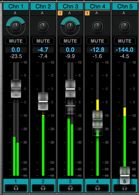
Task: Click the A label under Chn 4
Action: point(97,13)
